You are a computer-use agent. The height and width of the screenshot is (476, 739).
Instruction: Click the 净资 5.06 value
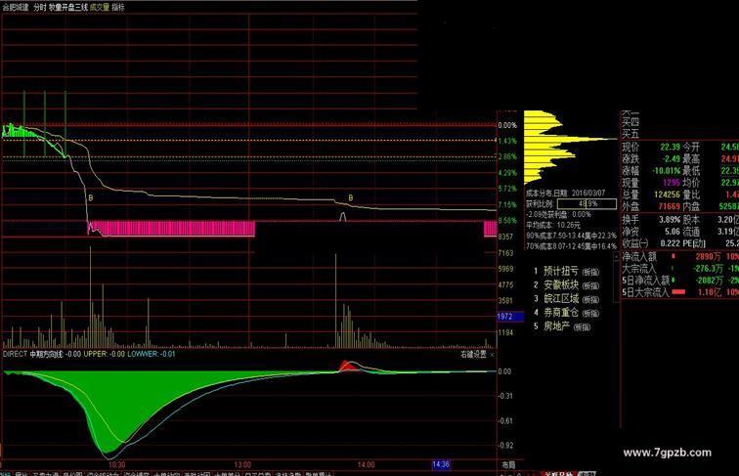673,232
